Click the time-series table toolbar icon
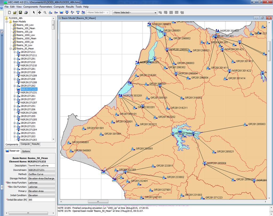 point(182,12)
